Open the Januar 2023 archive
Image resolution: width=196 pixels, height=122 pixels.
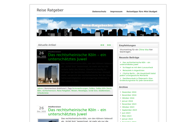[127, 119]
